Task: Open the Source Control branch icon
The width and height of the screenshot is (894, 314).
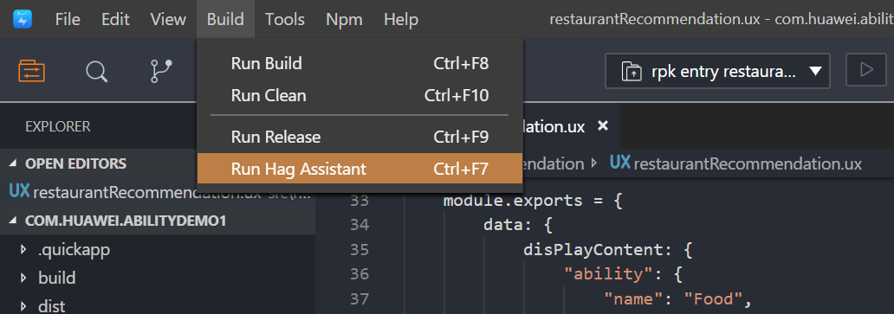Action: pyautogui.click(x=161, y=71)
